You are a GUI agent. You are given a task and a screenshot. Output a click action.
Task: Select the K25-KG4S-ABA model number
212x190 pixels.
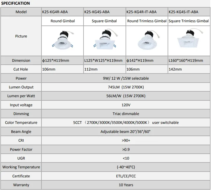[97, 12]
